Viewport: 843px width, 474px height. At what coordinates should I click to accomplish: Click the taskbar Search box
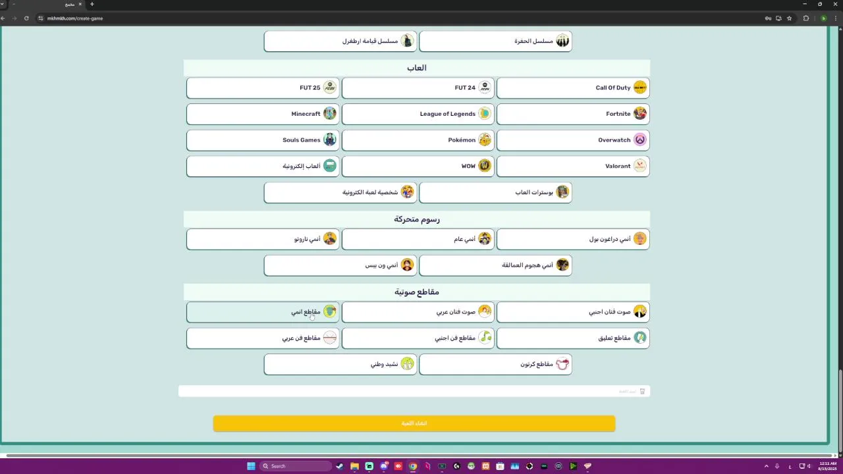coord(296,466)
